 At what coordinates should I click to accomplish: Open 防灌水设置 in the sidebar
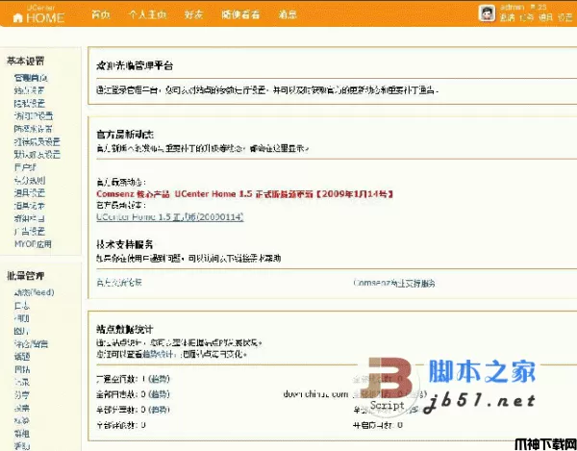click(x=34, y=129)
